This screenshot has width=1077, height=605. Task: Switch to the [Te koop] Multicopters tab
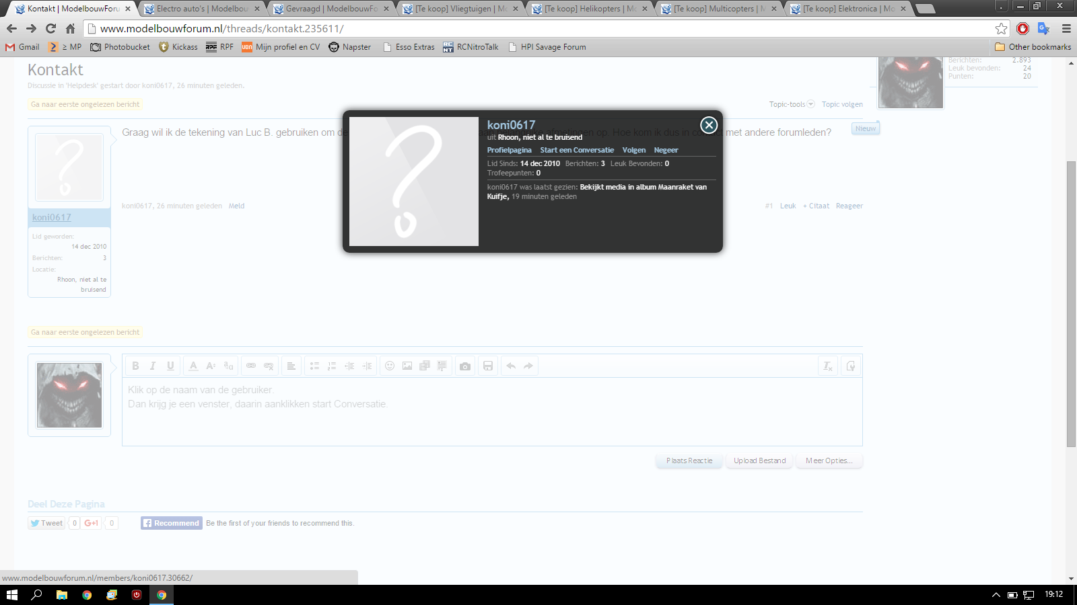tap(719, 9)
